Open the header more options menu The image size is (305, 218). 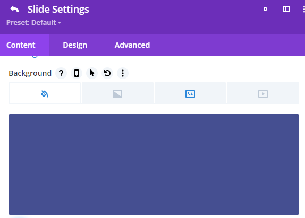click(303, 9)
